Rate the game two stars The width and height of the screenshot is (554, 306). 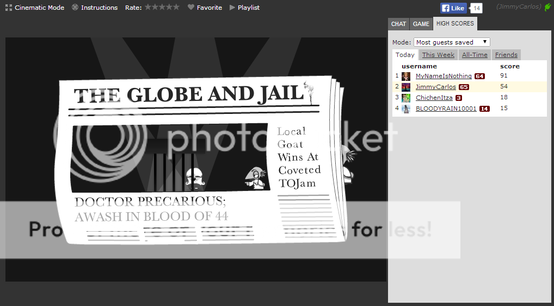click(x=155, y=7)
